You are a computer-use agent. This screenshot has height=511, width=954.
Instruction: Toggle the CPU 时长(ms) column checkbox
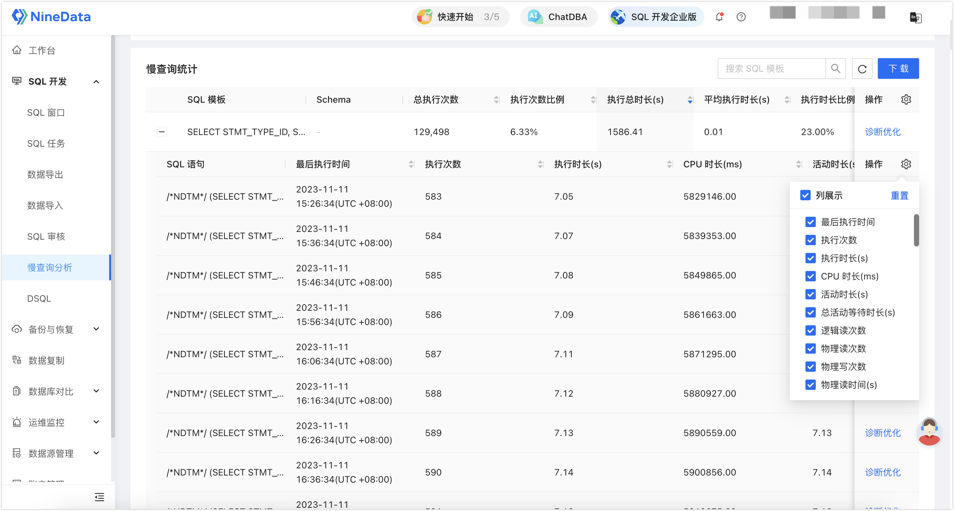810,276
